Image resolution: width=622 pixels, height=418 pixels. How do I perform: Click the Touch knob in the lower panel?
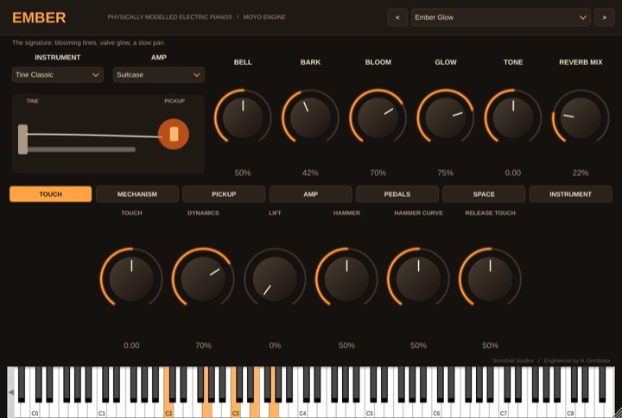click(x=131, y=278)
